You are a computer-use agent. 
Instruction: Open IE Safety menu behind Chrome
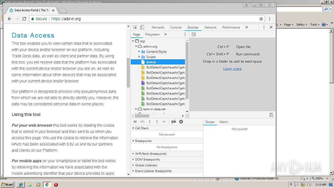pyautogui.click(x=302, y=25)
